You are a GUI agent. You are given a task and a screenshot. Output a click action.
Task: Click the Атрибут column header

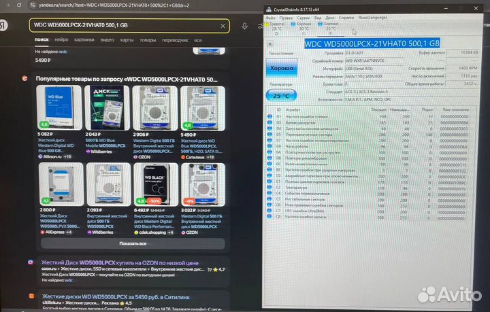point(293,109)
